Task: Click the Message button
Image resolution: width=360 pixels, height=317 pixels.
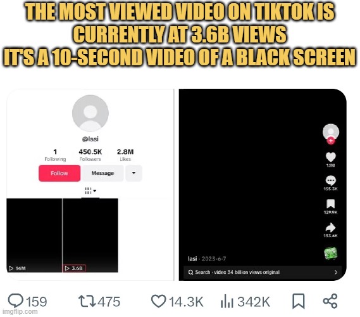Action: pyautogui.click(x=102, y=173)
